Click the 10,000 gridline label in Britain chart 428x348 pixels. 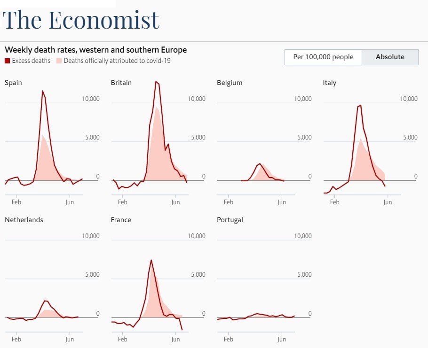(197, 99)
